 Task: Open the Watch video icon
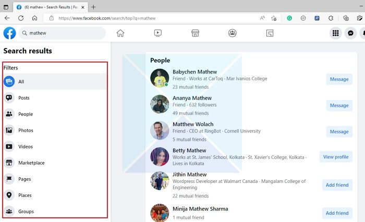pyautogui.click(x=158, y=33)
